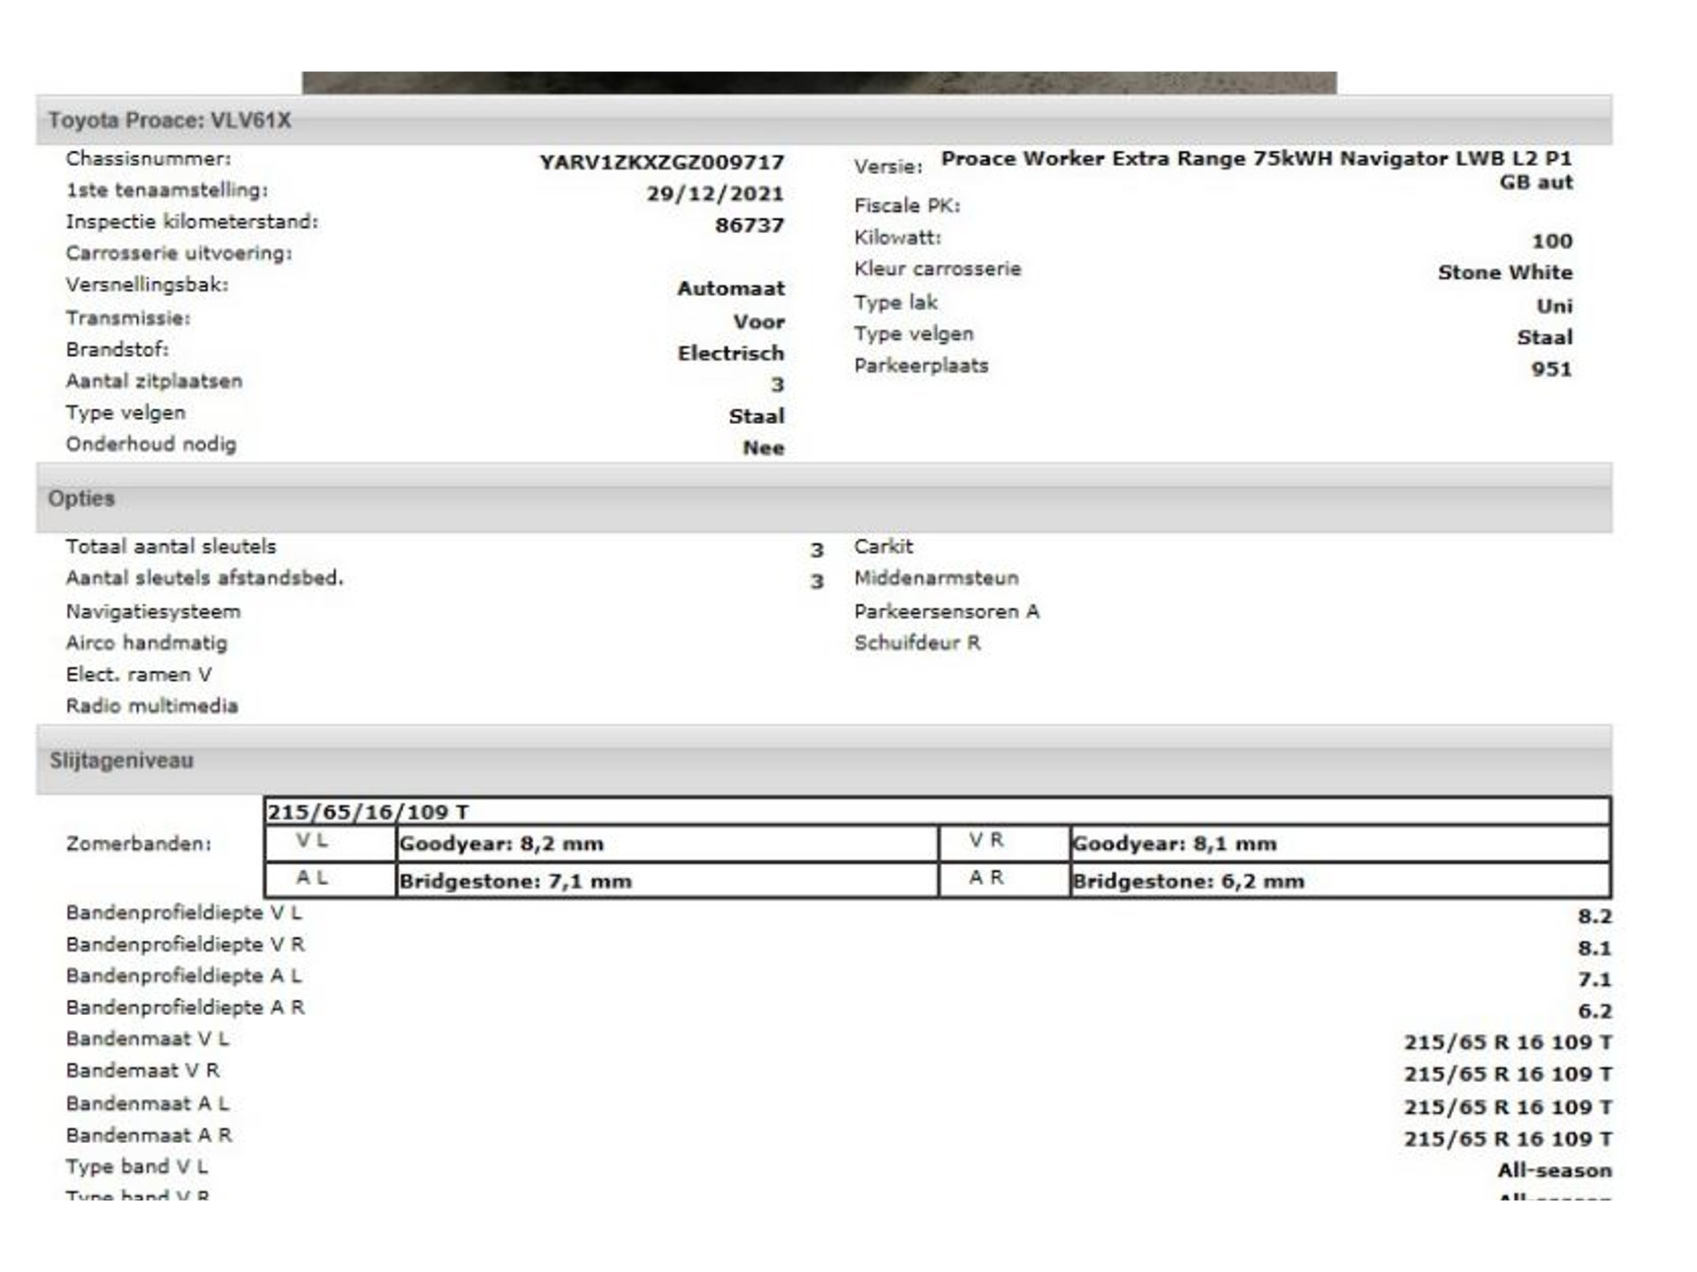Click Kilowatt value 100
The height and width of the screenshot is (1272, 1697).
pyautogui.click(x=1551, y=241)
